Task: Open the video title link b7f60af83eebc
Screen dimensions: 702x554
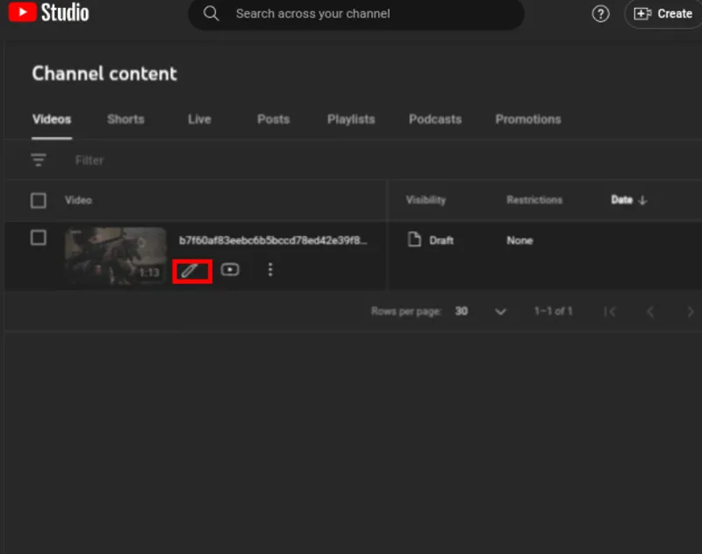Action: click(273, 240)
